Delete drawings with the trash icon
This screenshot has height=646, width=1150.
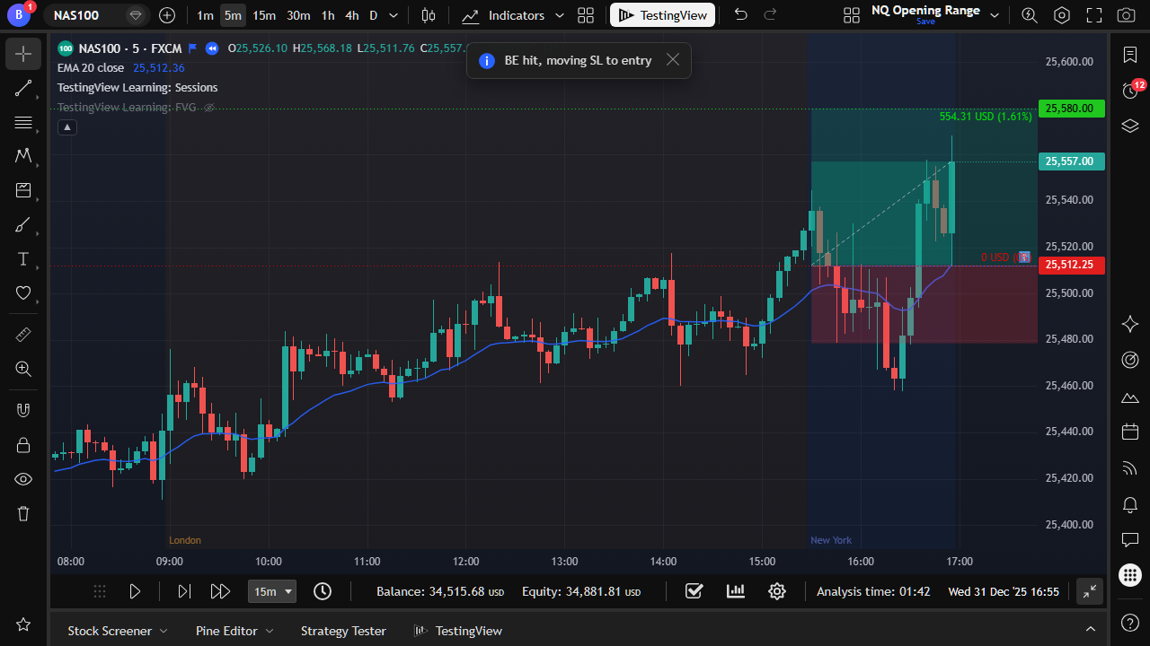(x=23, y=513)
